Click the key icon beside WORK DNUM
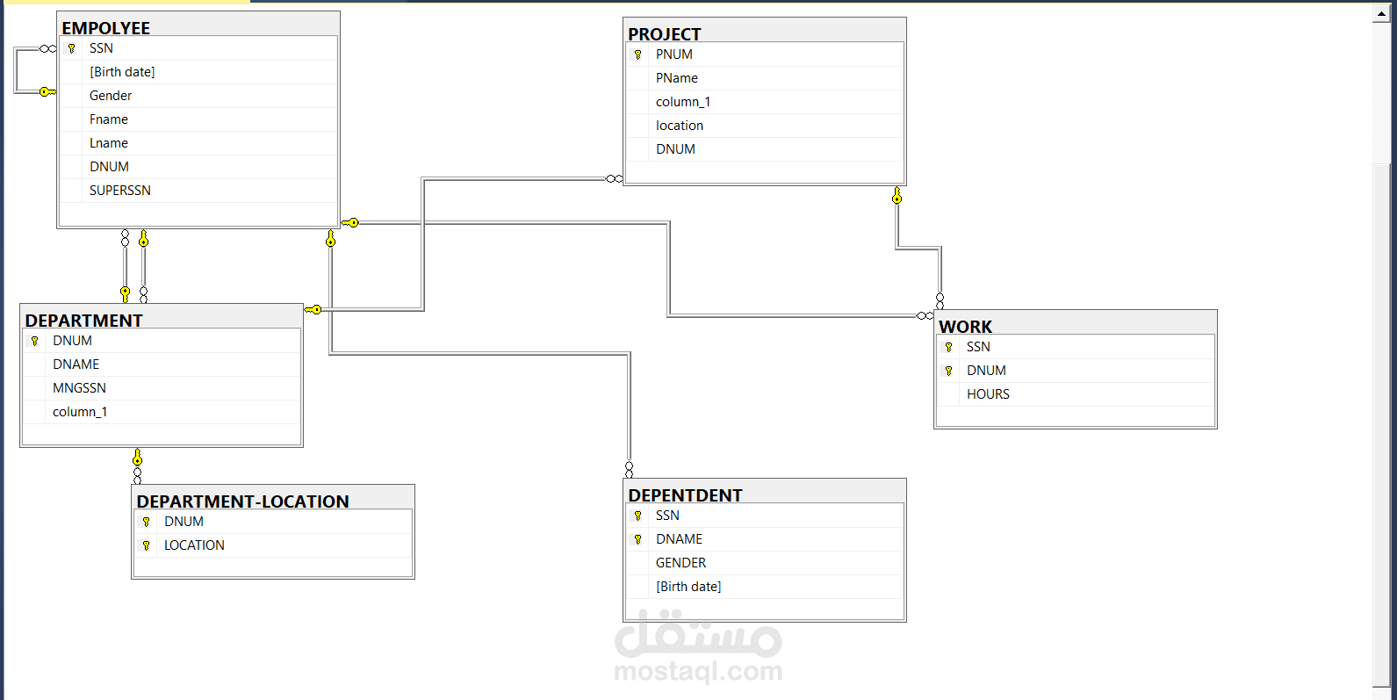This screenshot has height=700, width=1397. pyautogui.click(x=948, y=370)
